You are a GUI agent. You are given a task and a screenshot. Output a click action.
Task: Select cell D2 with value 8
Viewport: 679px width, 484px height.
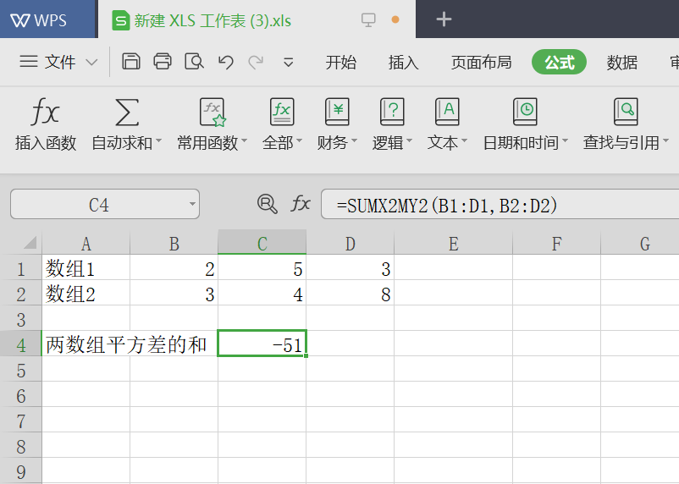pos(351,294)
